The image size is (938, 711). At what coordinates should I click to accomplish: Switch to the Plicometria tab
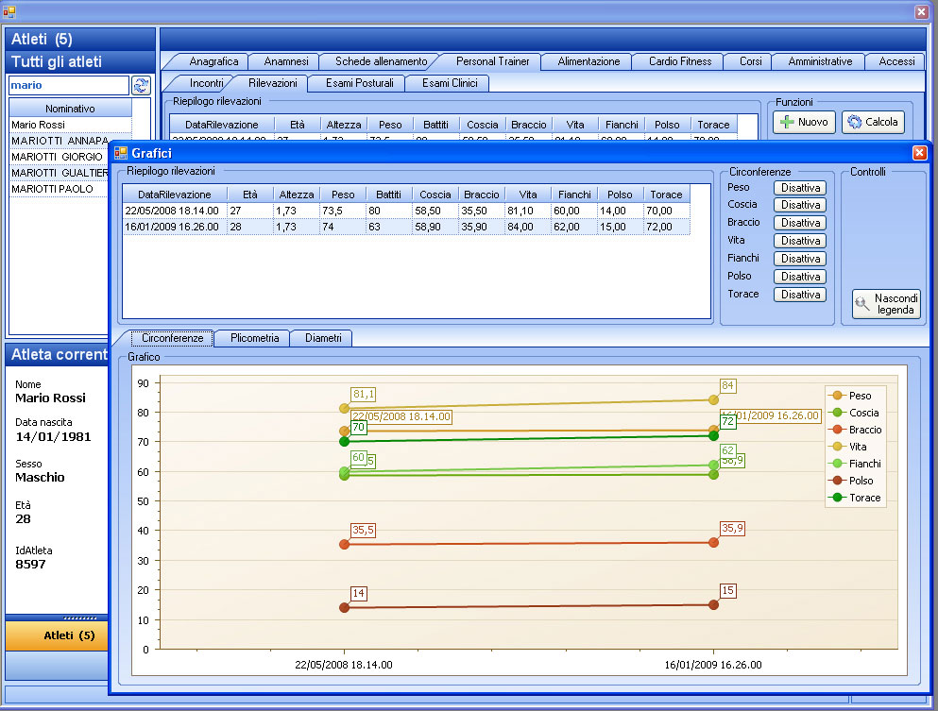pyautogui.click(x=254, y=338)
